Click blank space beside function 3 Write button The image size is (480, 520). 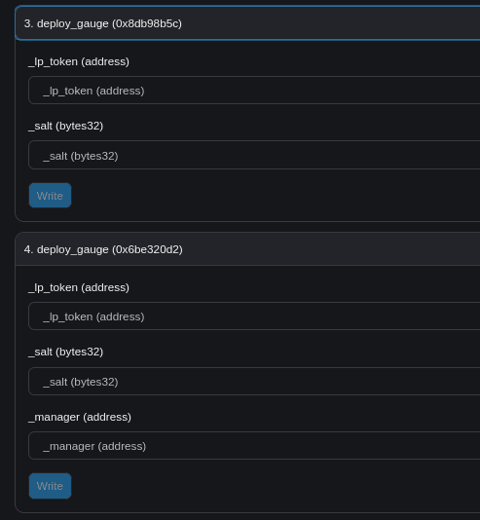[265, 196]
